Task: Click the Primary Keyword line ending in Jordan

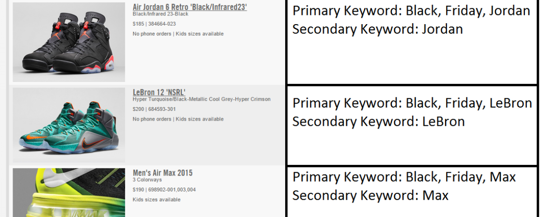Action: [412, 11]
